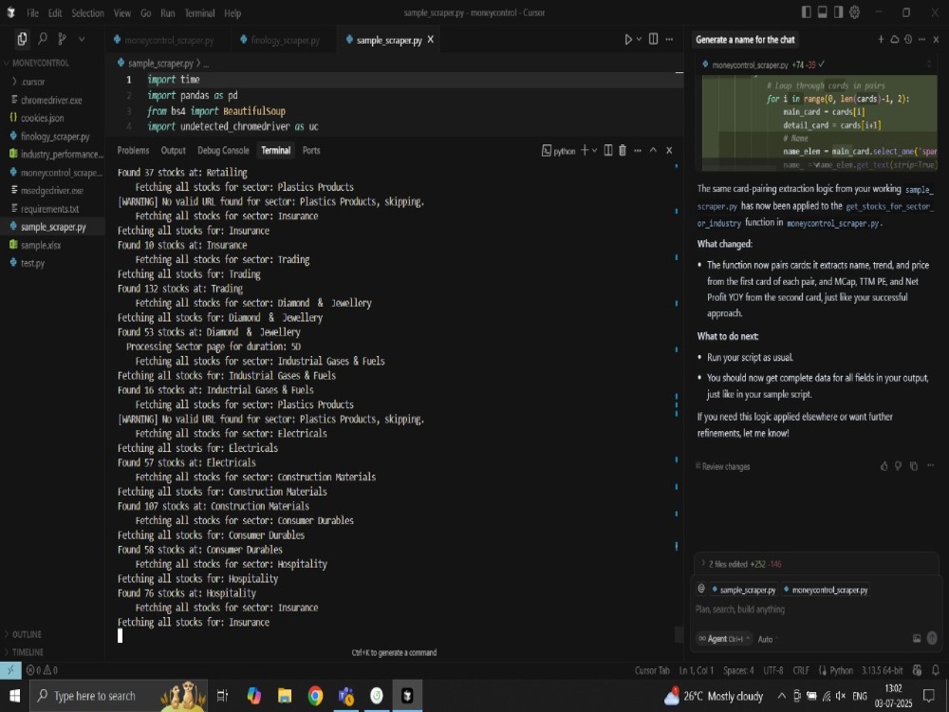The width and height of the screenshot is (949, 712).
Task: Open notifications bell in status bar
Action: tap(936, 670)
